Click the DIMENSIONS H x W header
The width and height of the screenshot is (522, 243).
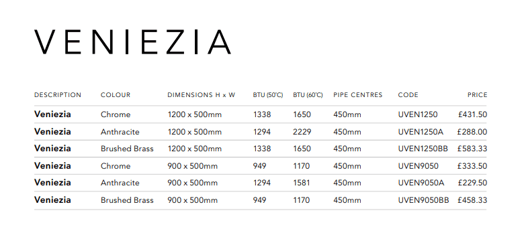pos(201,95)
